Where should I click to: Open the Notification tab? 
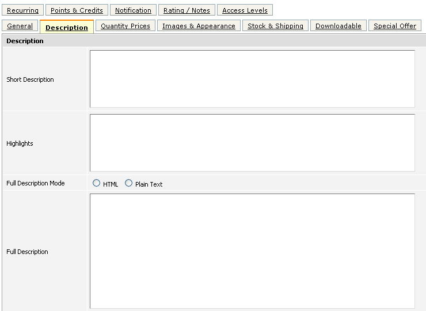pyautogui.click(x=133, y=10)
